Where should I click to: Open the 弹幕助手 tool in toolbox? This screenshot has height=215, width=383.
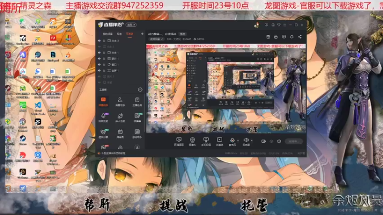point(103,102)
